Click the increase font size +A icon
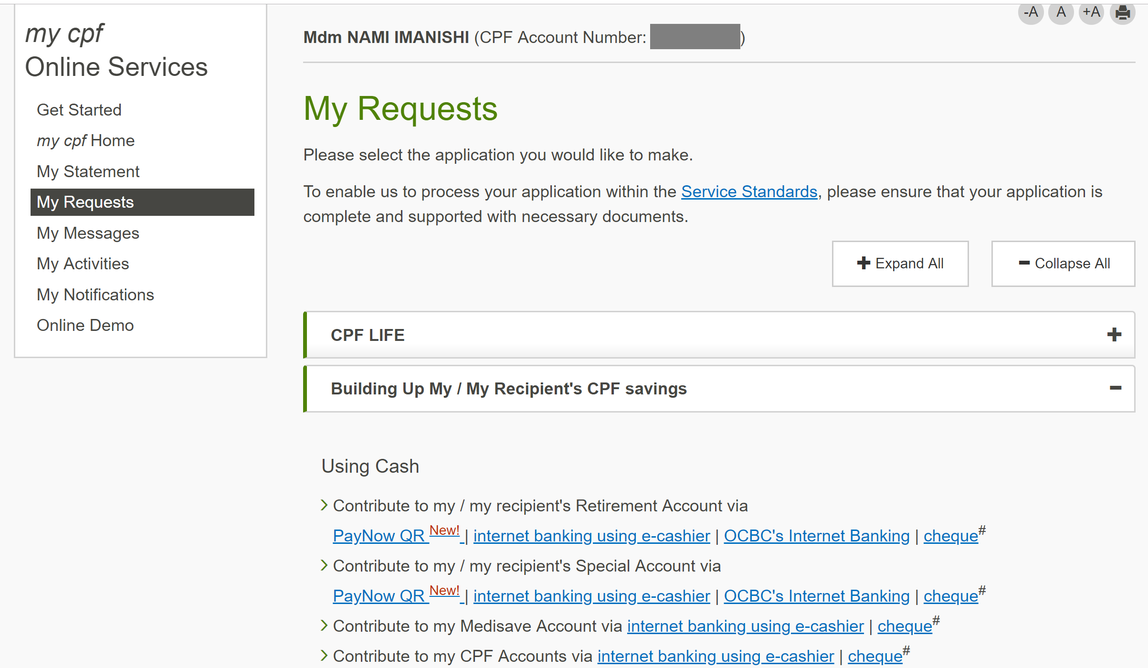This screenshot has height=668, width=1148. pos(1091,12)
